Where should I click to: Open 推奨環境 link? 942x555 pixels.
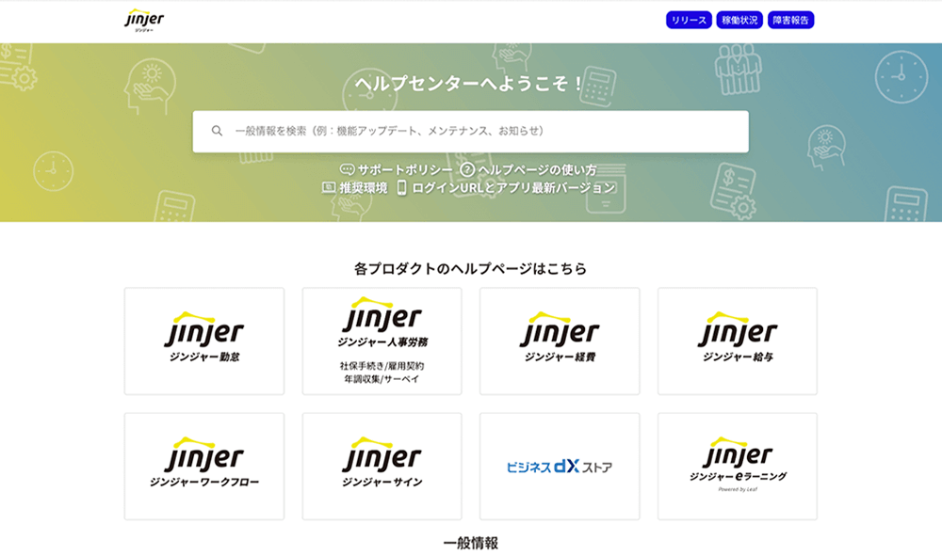click(x=364, y=188)
